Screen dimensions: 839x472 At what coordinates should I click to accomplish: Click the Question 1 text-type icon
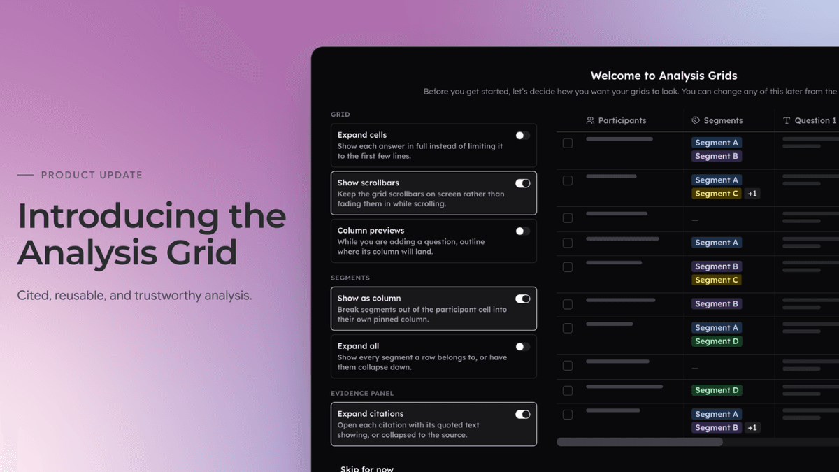pos(787,120)
